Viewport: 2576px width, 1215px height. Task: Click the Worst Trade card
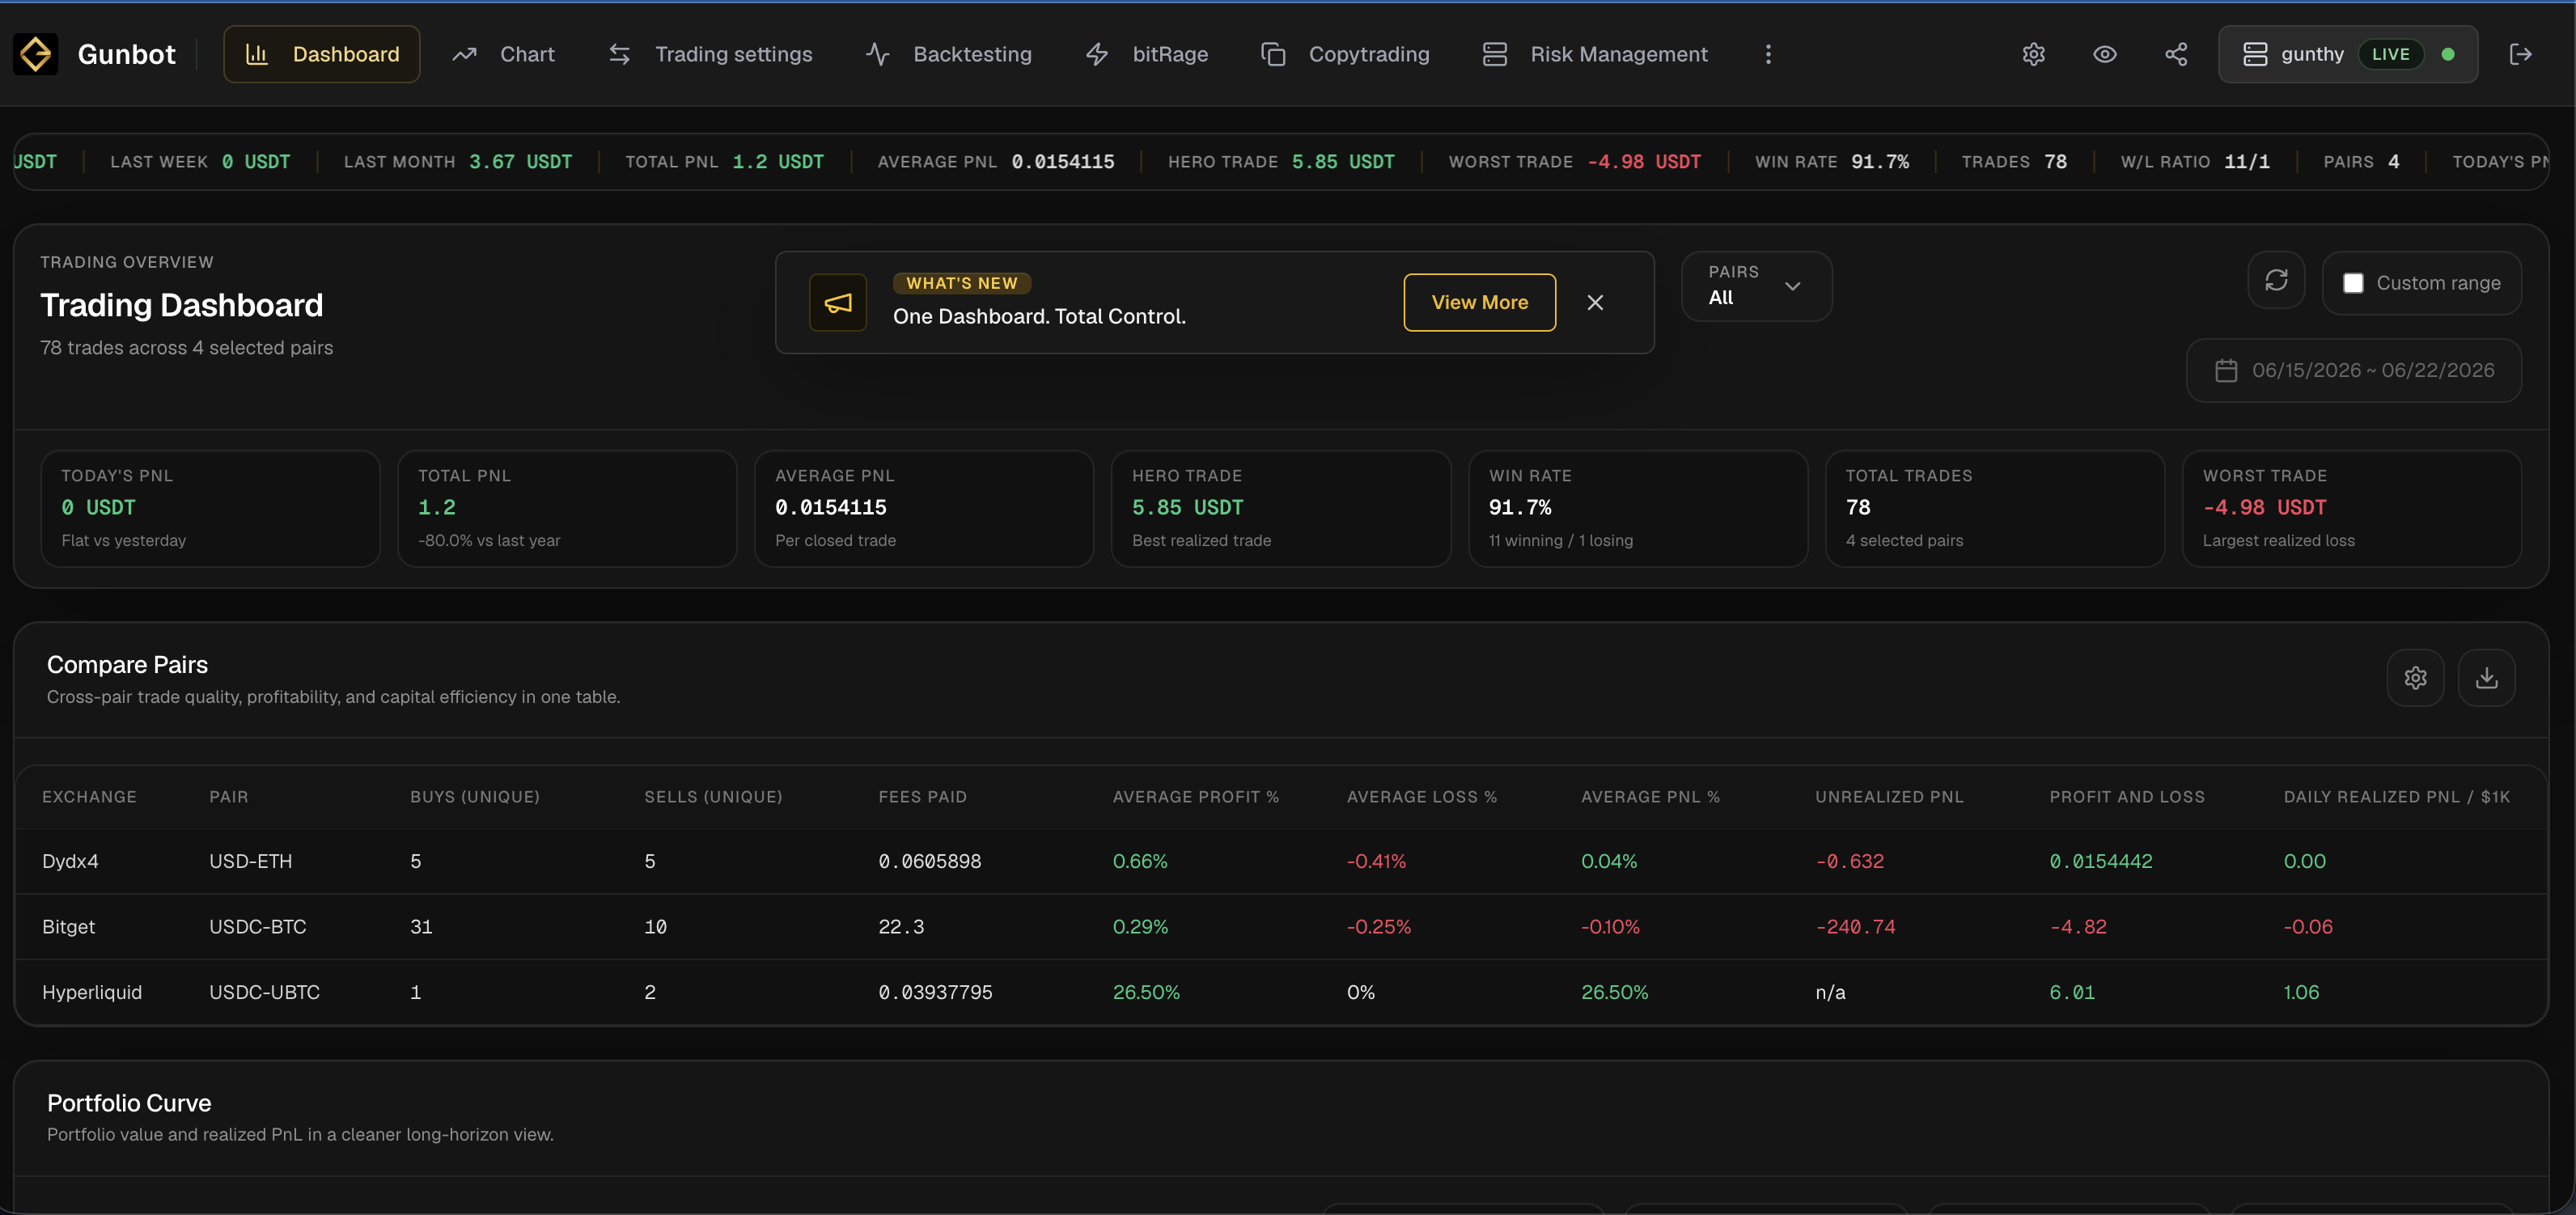[x=2352, y=508]
